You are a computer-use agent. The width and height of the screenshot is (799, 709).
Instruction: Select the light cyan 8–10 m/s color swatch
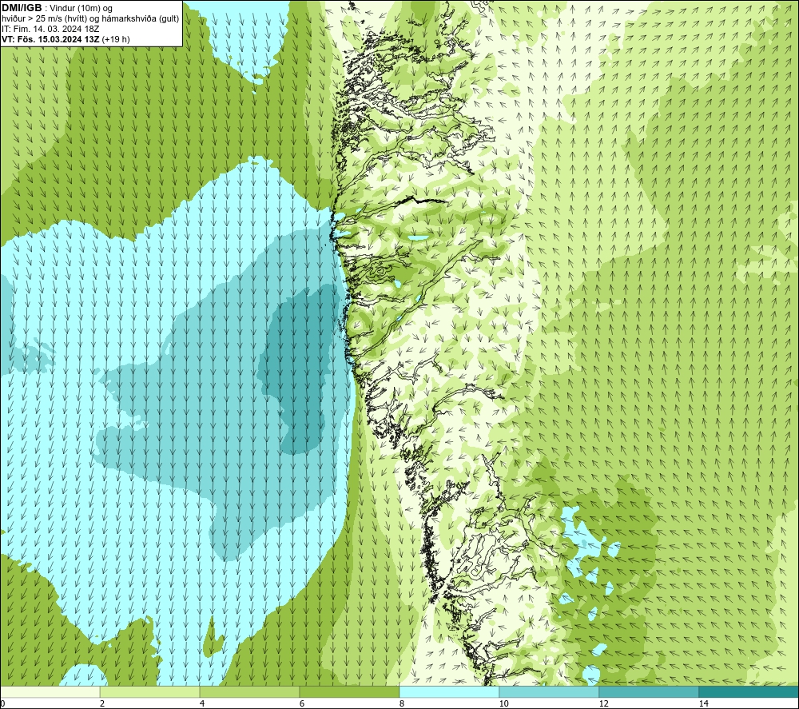pos(449,691)
